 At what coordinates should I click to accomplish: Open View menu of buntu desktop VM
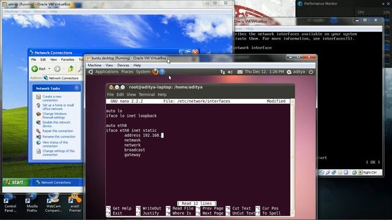pyautogui.click(x=109, y=65)
